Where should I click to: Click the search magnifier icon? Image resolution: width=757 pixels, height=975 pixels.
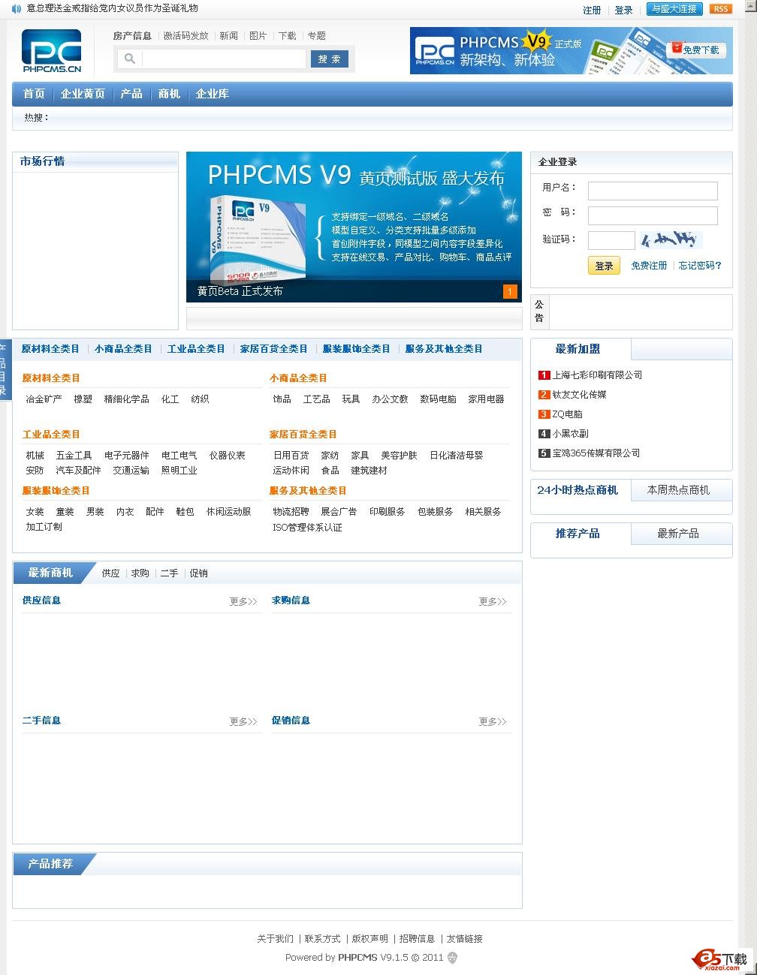pyautogui.click(x=128, y=59)
